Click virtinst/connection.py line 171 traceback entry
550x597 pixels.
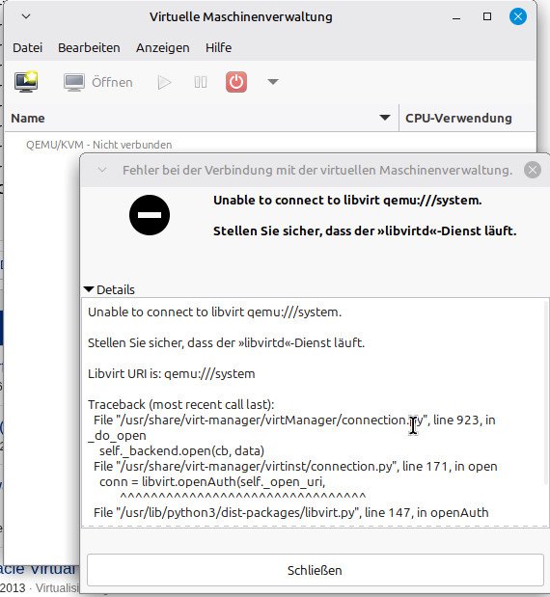coord(295,467)
